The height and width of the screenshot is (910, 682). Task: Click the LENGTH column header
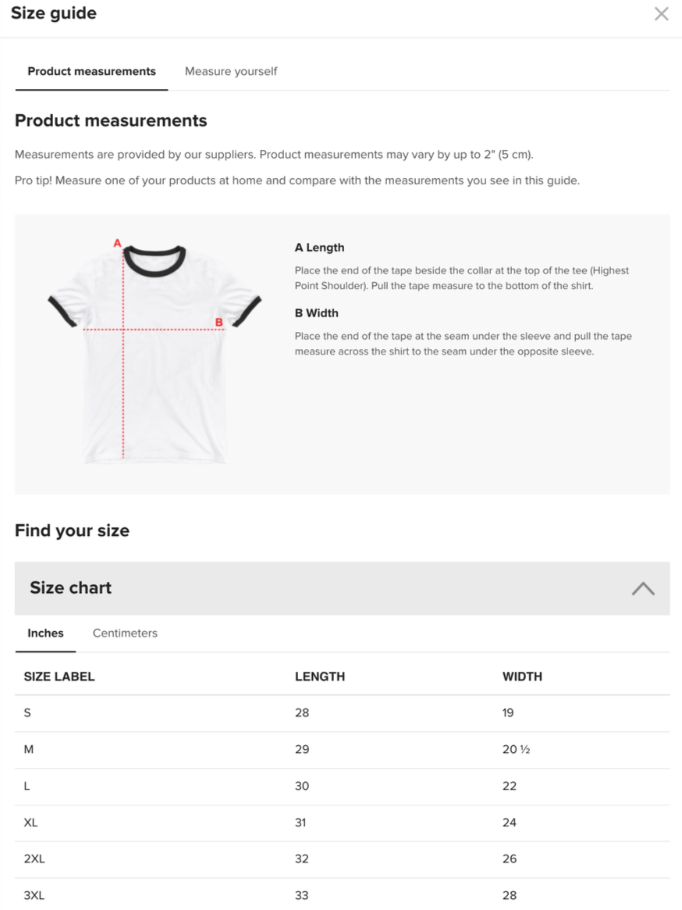coord(320,676)
